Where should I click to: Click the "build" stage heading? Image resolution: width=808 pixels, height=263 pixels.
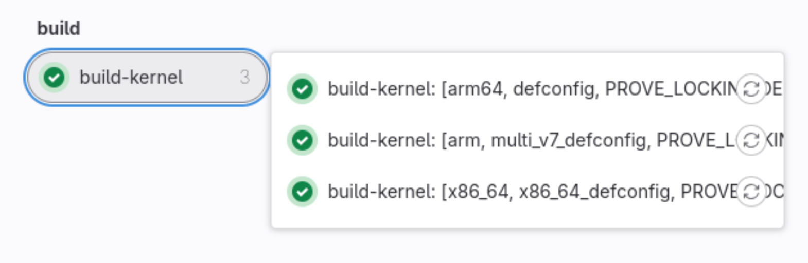click(x=59, y=28)
